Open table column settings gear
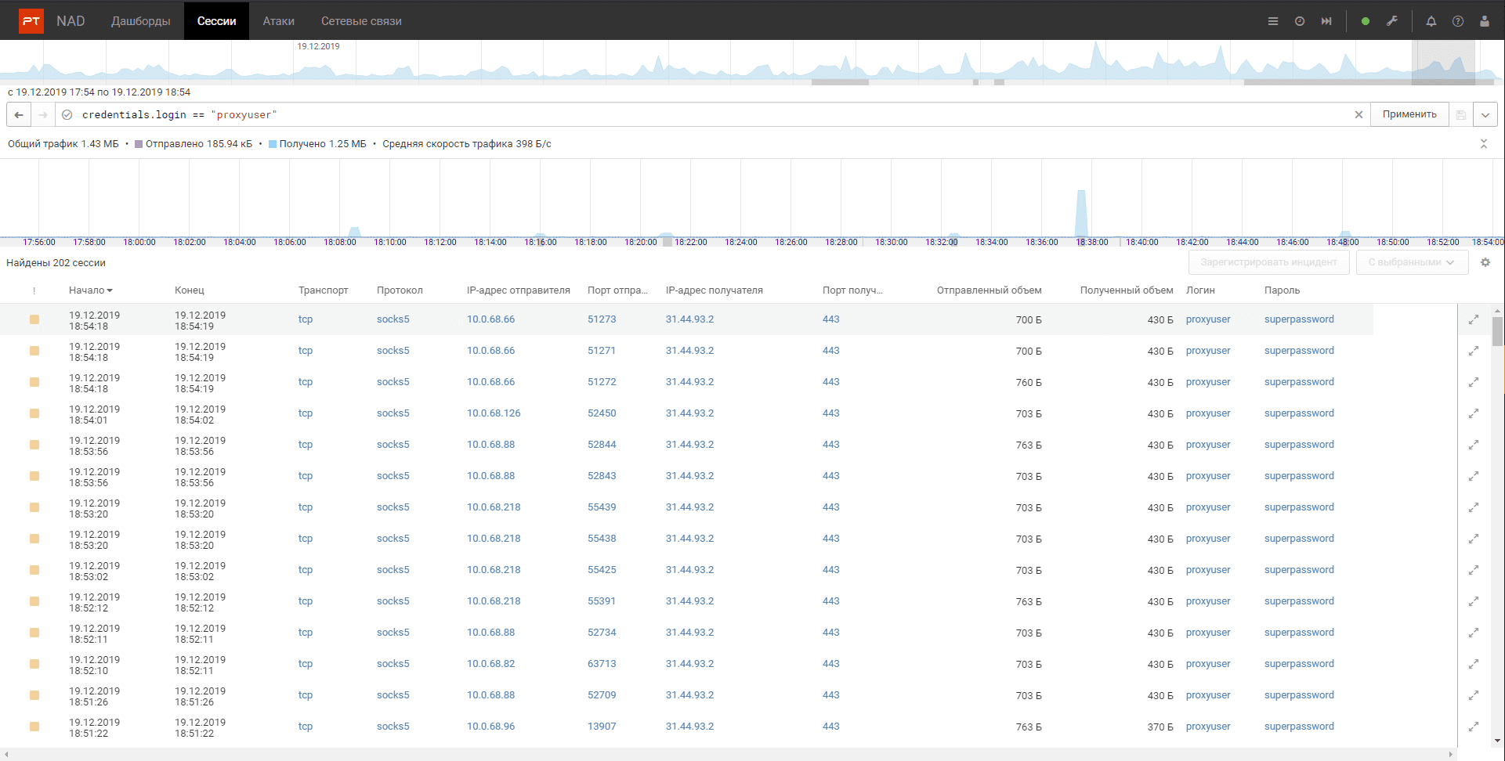 click(x=1485, y=262)
